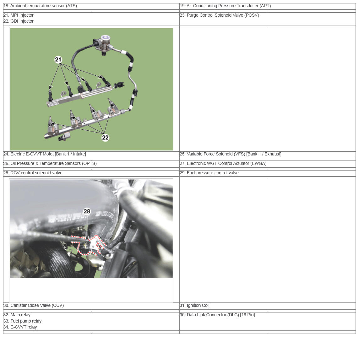
Task: Click the 'RCV control solenoid valve' label
Action: [36, 173]
